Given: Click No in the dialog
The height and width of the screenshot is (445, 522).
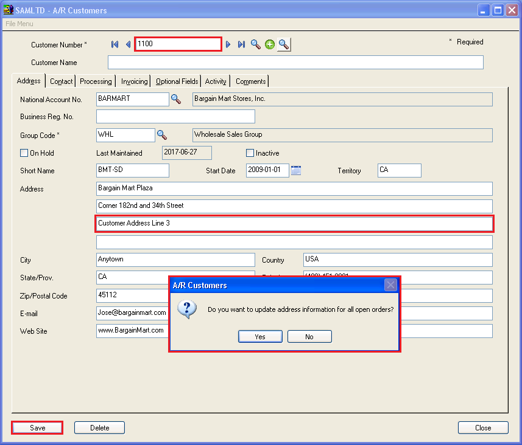Looking at the screenshot, I should coord(309,337).
